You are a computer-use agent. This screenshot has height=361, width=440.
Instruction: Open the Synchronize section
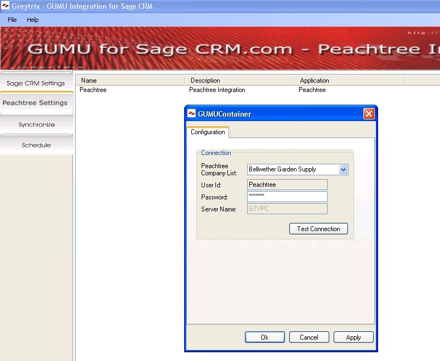[x=37, y=124]
